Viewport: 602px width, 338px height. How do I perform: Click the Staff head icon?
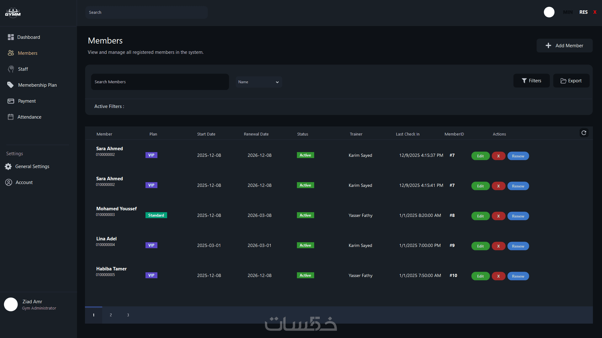coord(11,69)
